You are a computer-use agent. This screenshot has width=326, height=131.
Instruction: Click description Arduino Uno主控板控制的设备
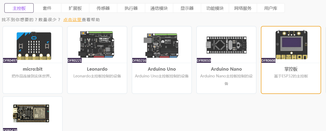pos(162,76)
